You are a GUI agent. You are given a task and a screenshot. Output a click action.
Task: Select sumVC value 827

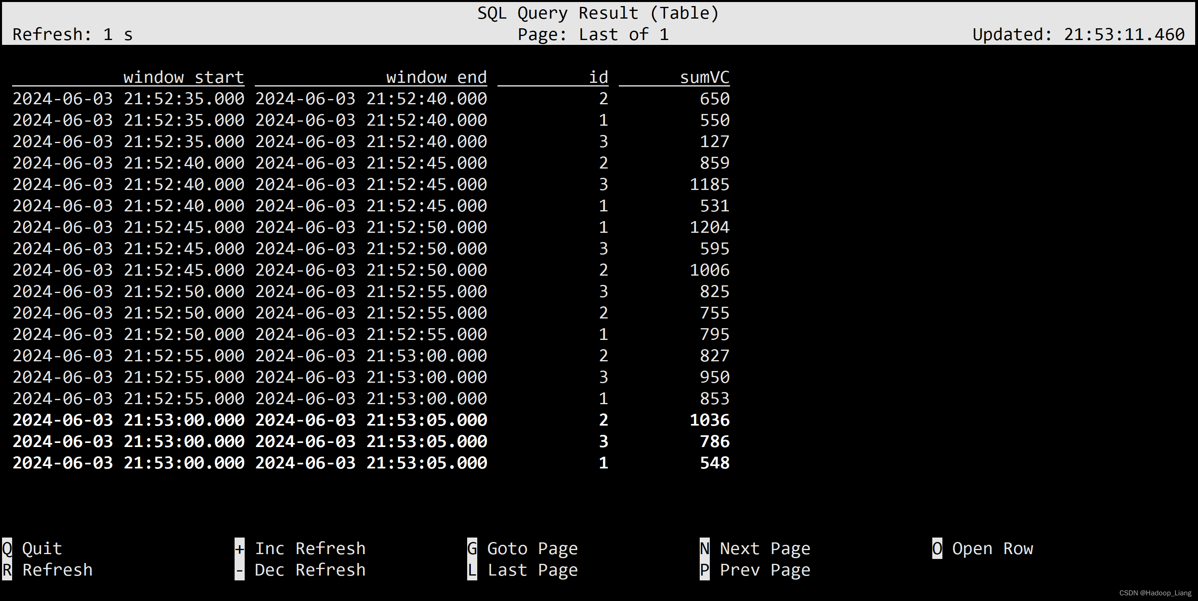pyautogui.click(x=715, y=356)
